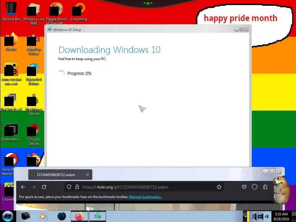Minimize the Windows 10 Setup window
296x222 pixels.
click(236, 30)
